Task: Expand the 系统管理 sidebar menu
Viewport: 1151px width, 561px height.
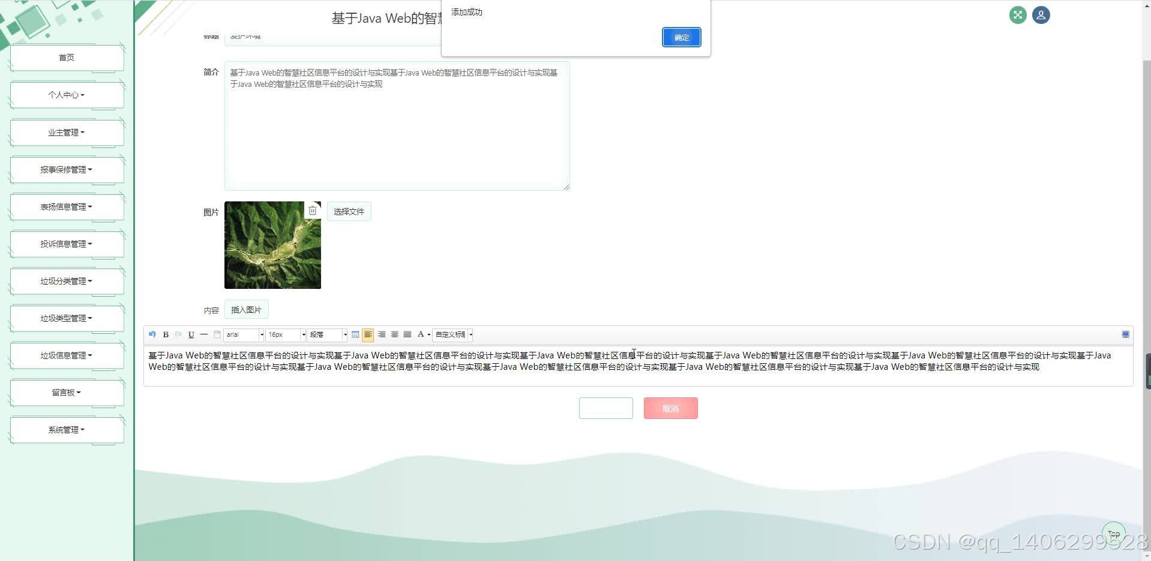Action: [x=66, y=429]
